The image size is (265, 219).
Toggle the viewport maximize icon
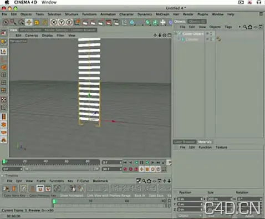(x=169, y=35)
